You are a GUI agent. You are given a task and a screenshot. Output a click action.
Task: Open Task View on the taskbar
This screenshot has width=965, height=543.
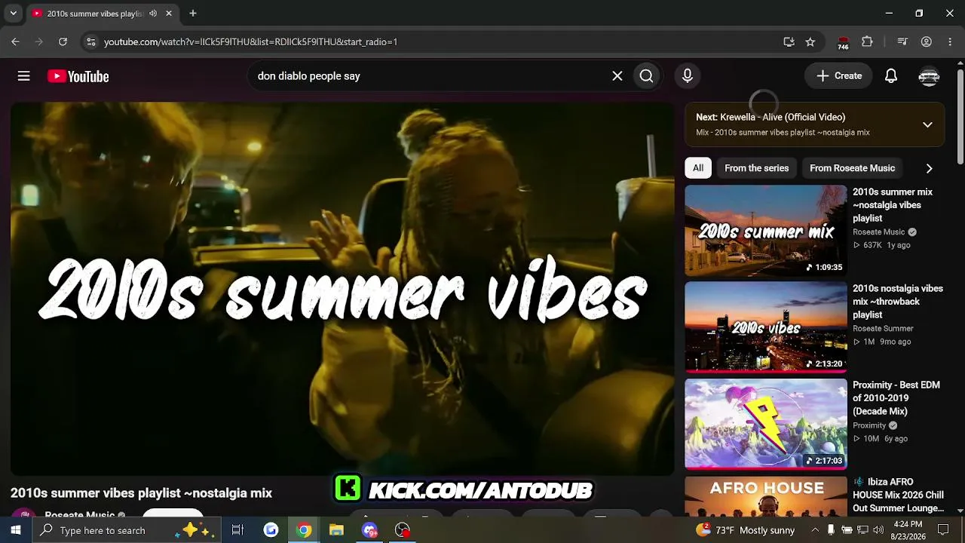click(237, 530)
